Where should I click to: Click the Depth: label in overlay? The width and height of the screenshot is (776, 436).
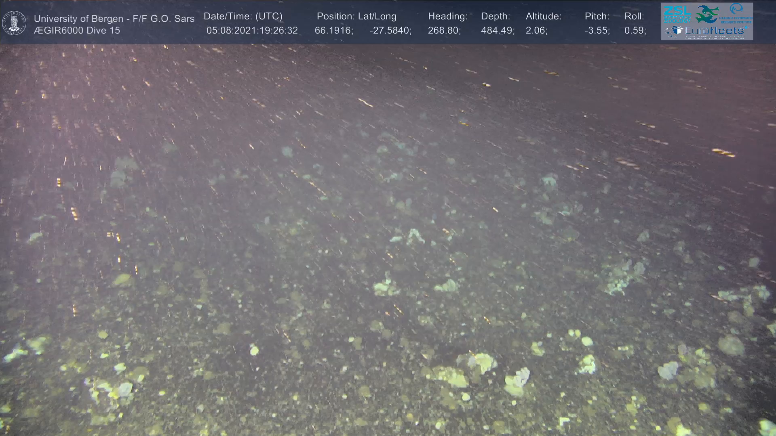(x=496, y=16)
